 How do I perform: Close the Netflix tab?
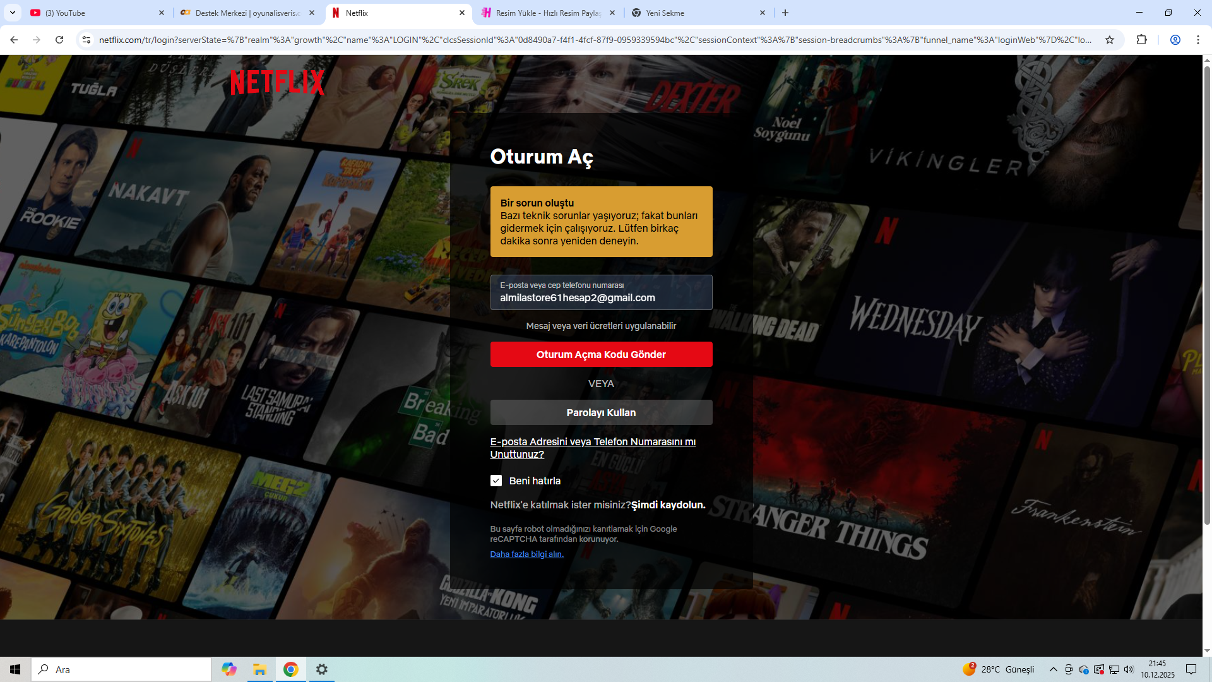click(x=462, y=13)
